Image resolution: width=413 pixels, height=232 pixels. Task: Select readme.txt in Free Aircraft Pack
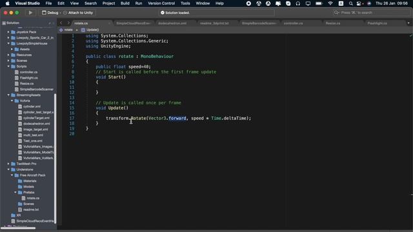(31, 209)
